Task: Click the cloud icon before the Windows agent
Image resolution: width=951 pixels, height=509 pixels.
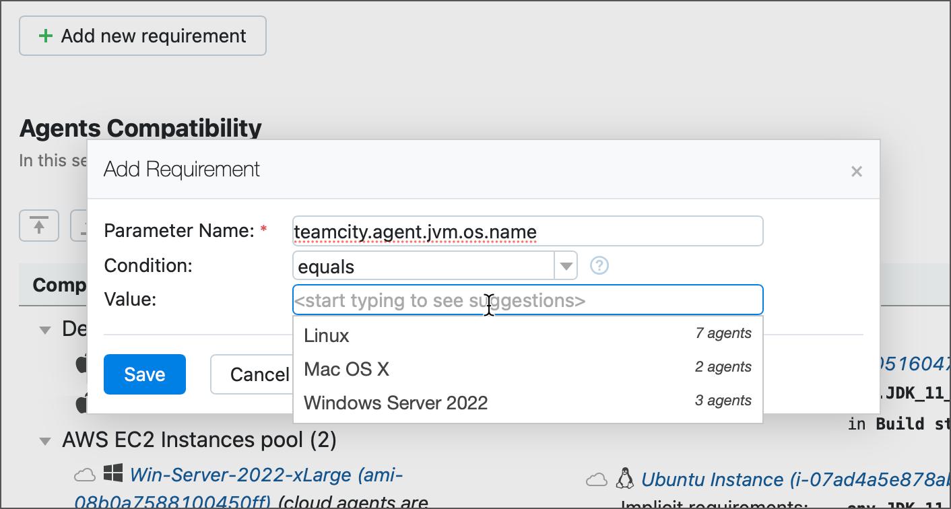Action: point(84,475)
